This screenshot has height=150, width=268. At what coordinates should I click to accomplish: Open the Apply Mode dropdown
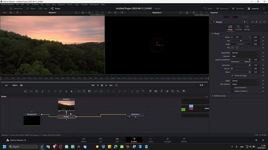point(245,53)
